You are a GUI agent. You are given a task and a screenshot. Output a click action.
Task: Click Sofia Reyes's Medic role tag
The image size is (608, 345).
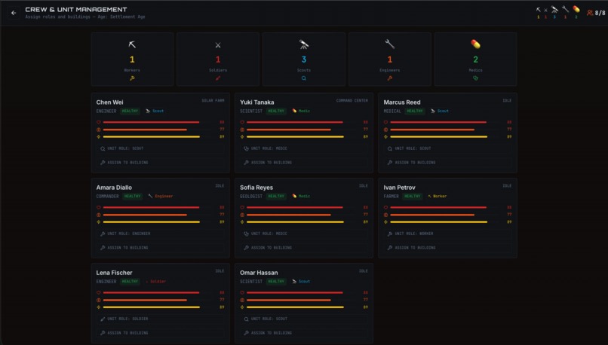point(301,197)
